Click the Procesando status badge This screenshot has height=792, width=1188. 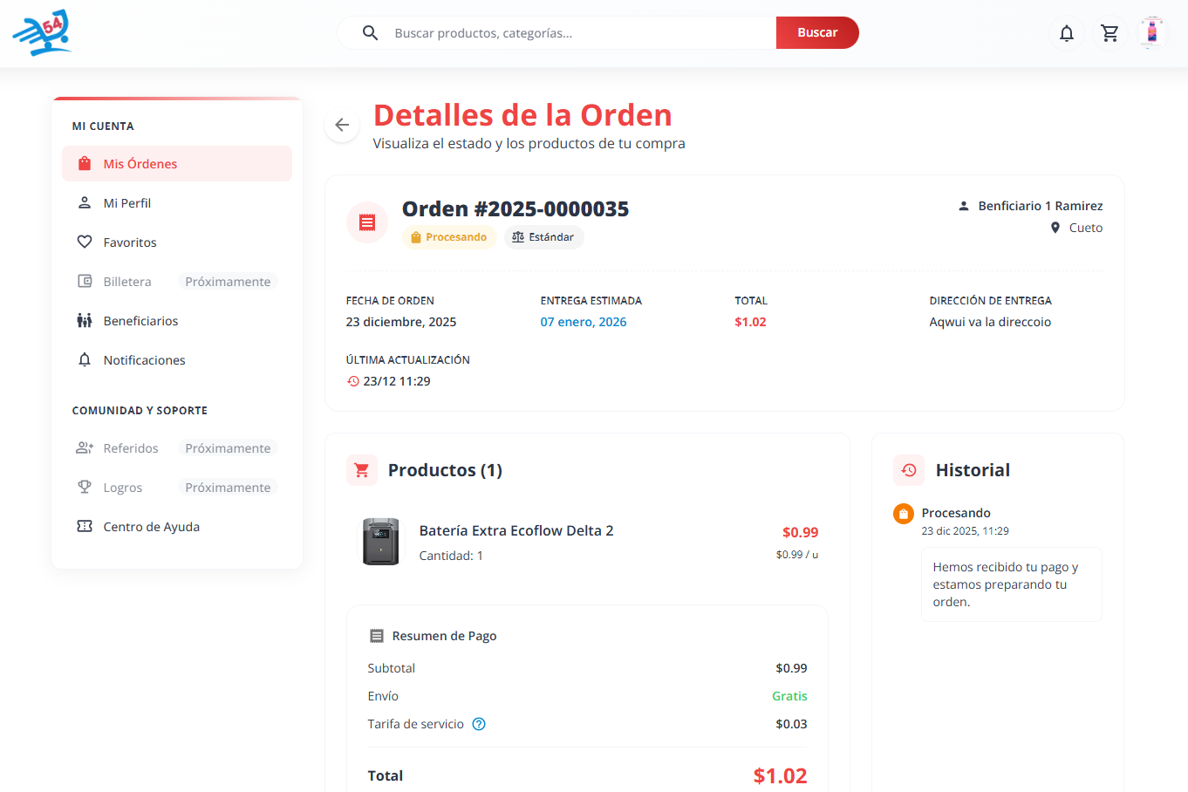pos(449,236)
